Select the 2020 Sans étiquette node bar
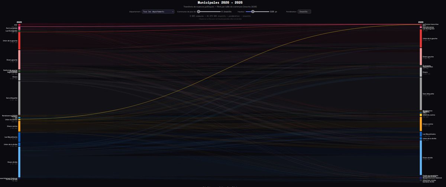The image size is (446, 187). point(19,98)
